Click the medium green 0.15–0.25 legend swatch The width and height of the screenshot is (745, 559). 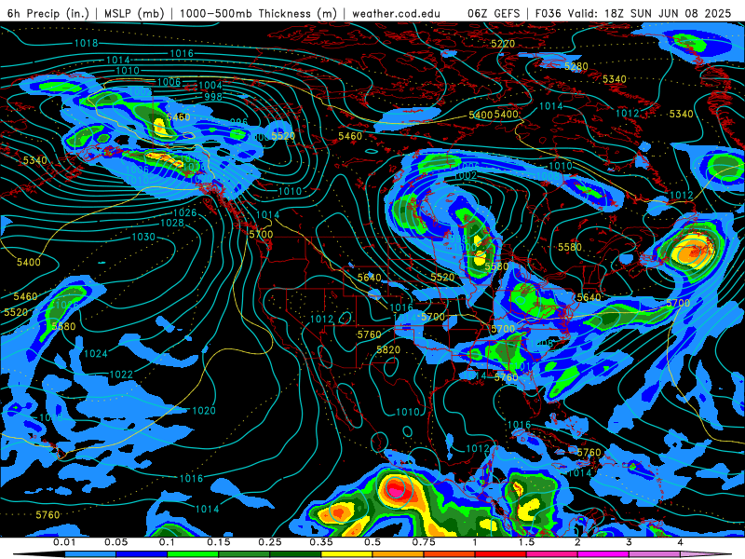coord(244,554)
